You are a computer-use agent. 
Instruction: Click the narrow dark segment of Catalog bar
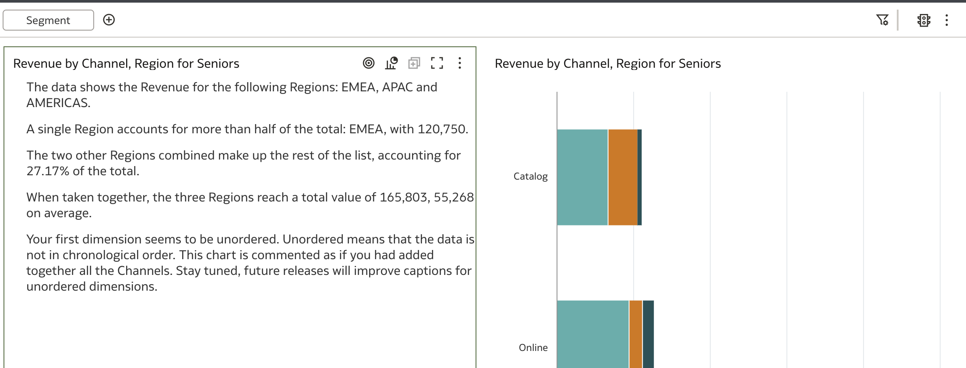[640, 177]
